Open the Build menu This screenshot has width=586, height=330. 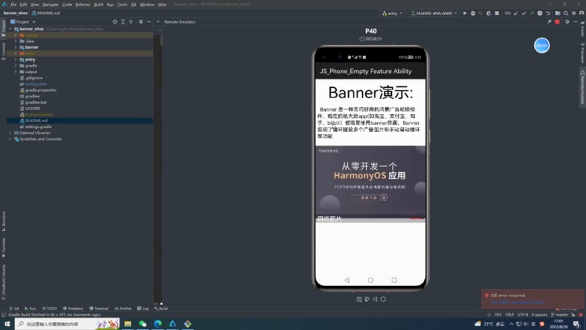[98, 4]
